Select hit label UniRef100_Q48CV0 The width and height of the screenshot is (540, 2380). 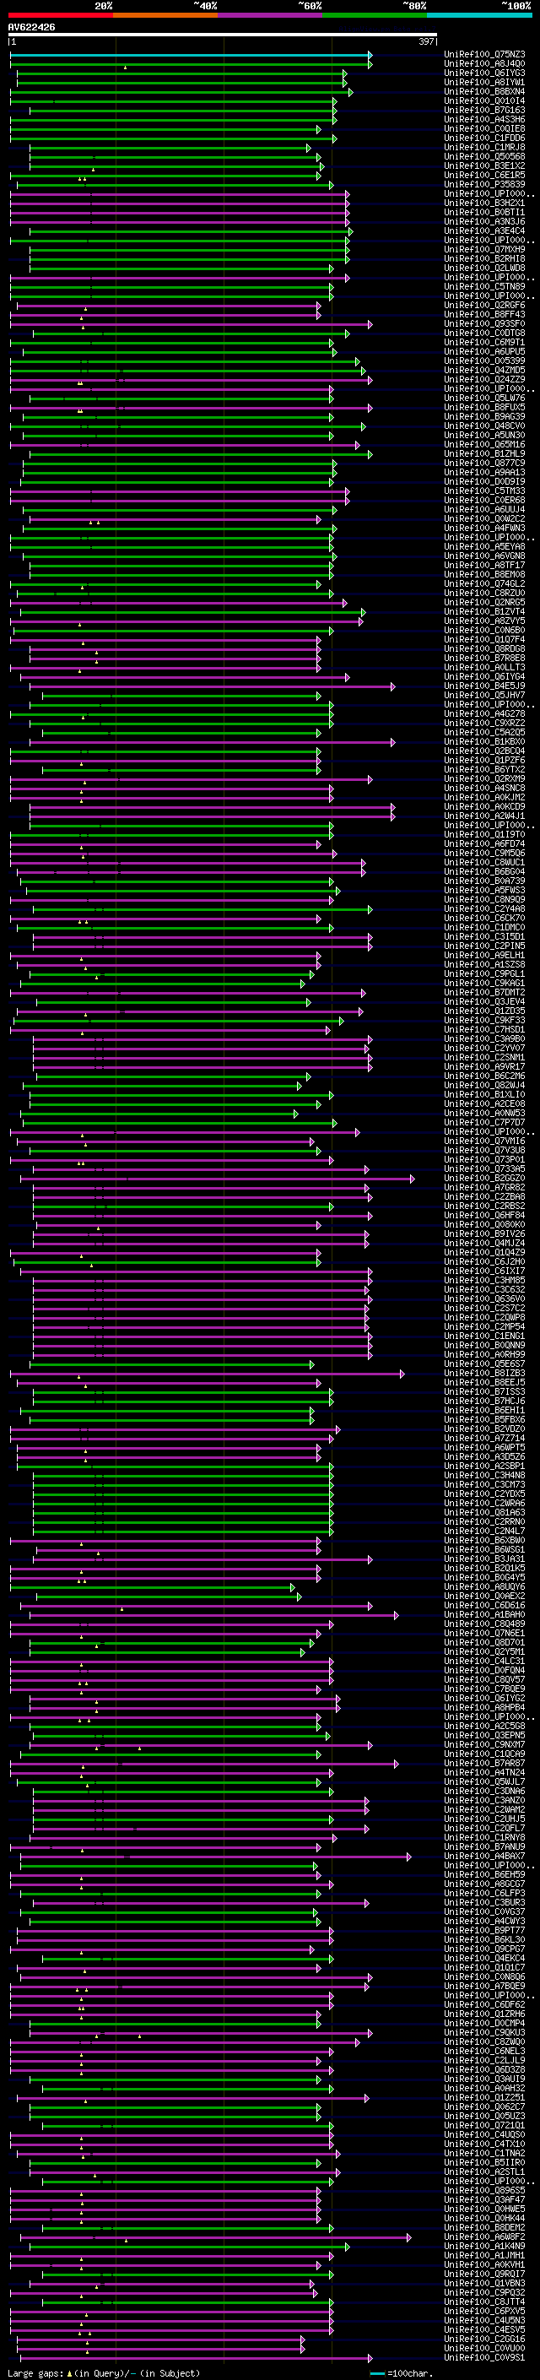click(484, 426)
